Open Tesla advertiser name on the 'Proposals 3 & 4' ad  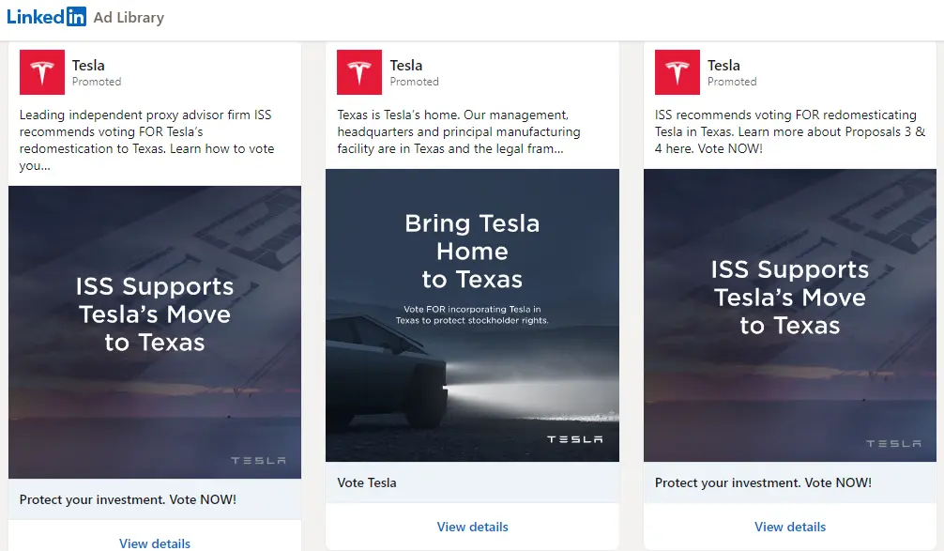coord(723,66)
